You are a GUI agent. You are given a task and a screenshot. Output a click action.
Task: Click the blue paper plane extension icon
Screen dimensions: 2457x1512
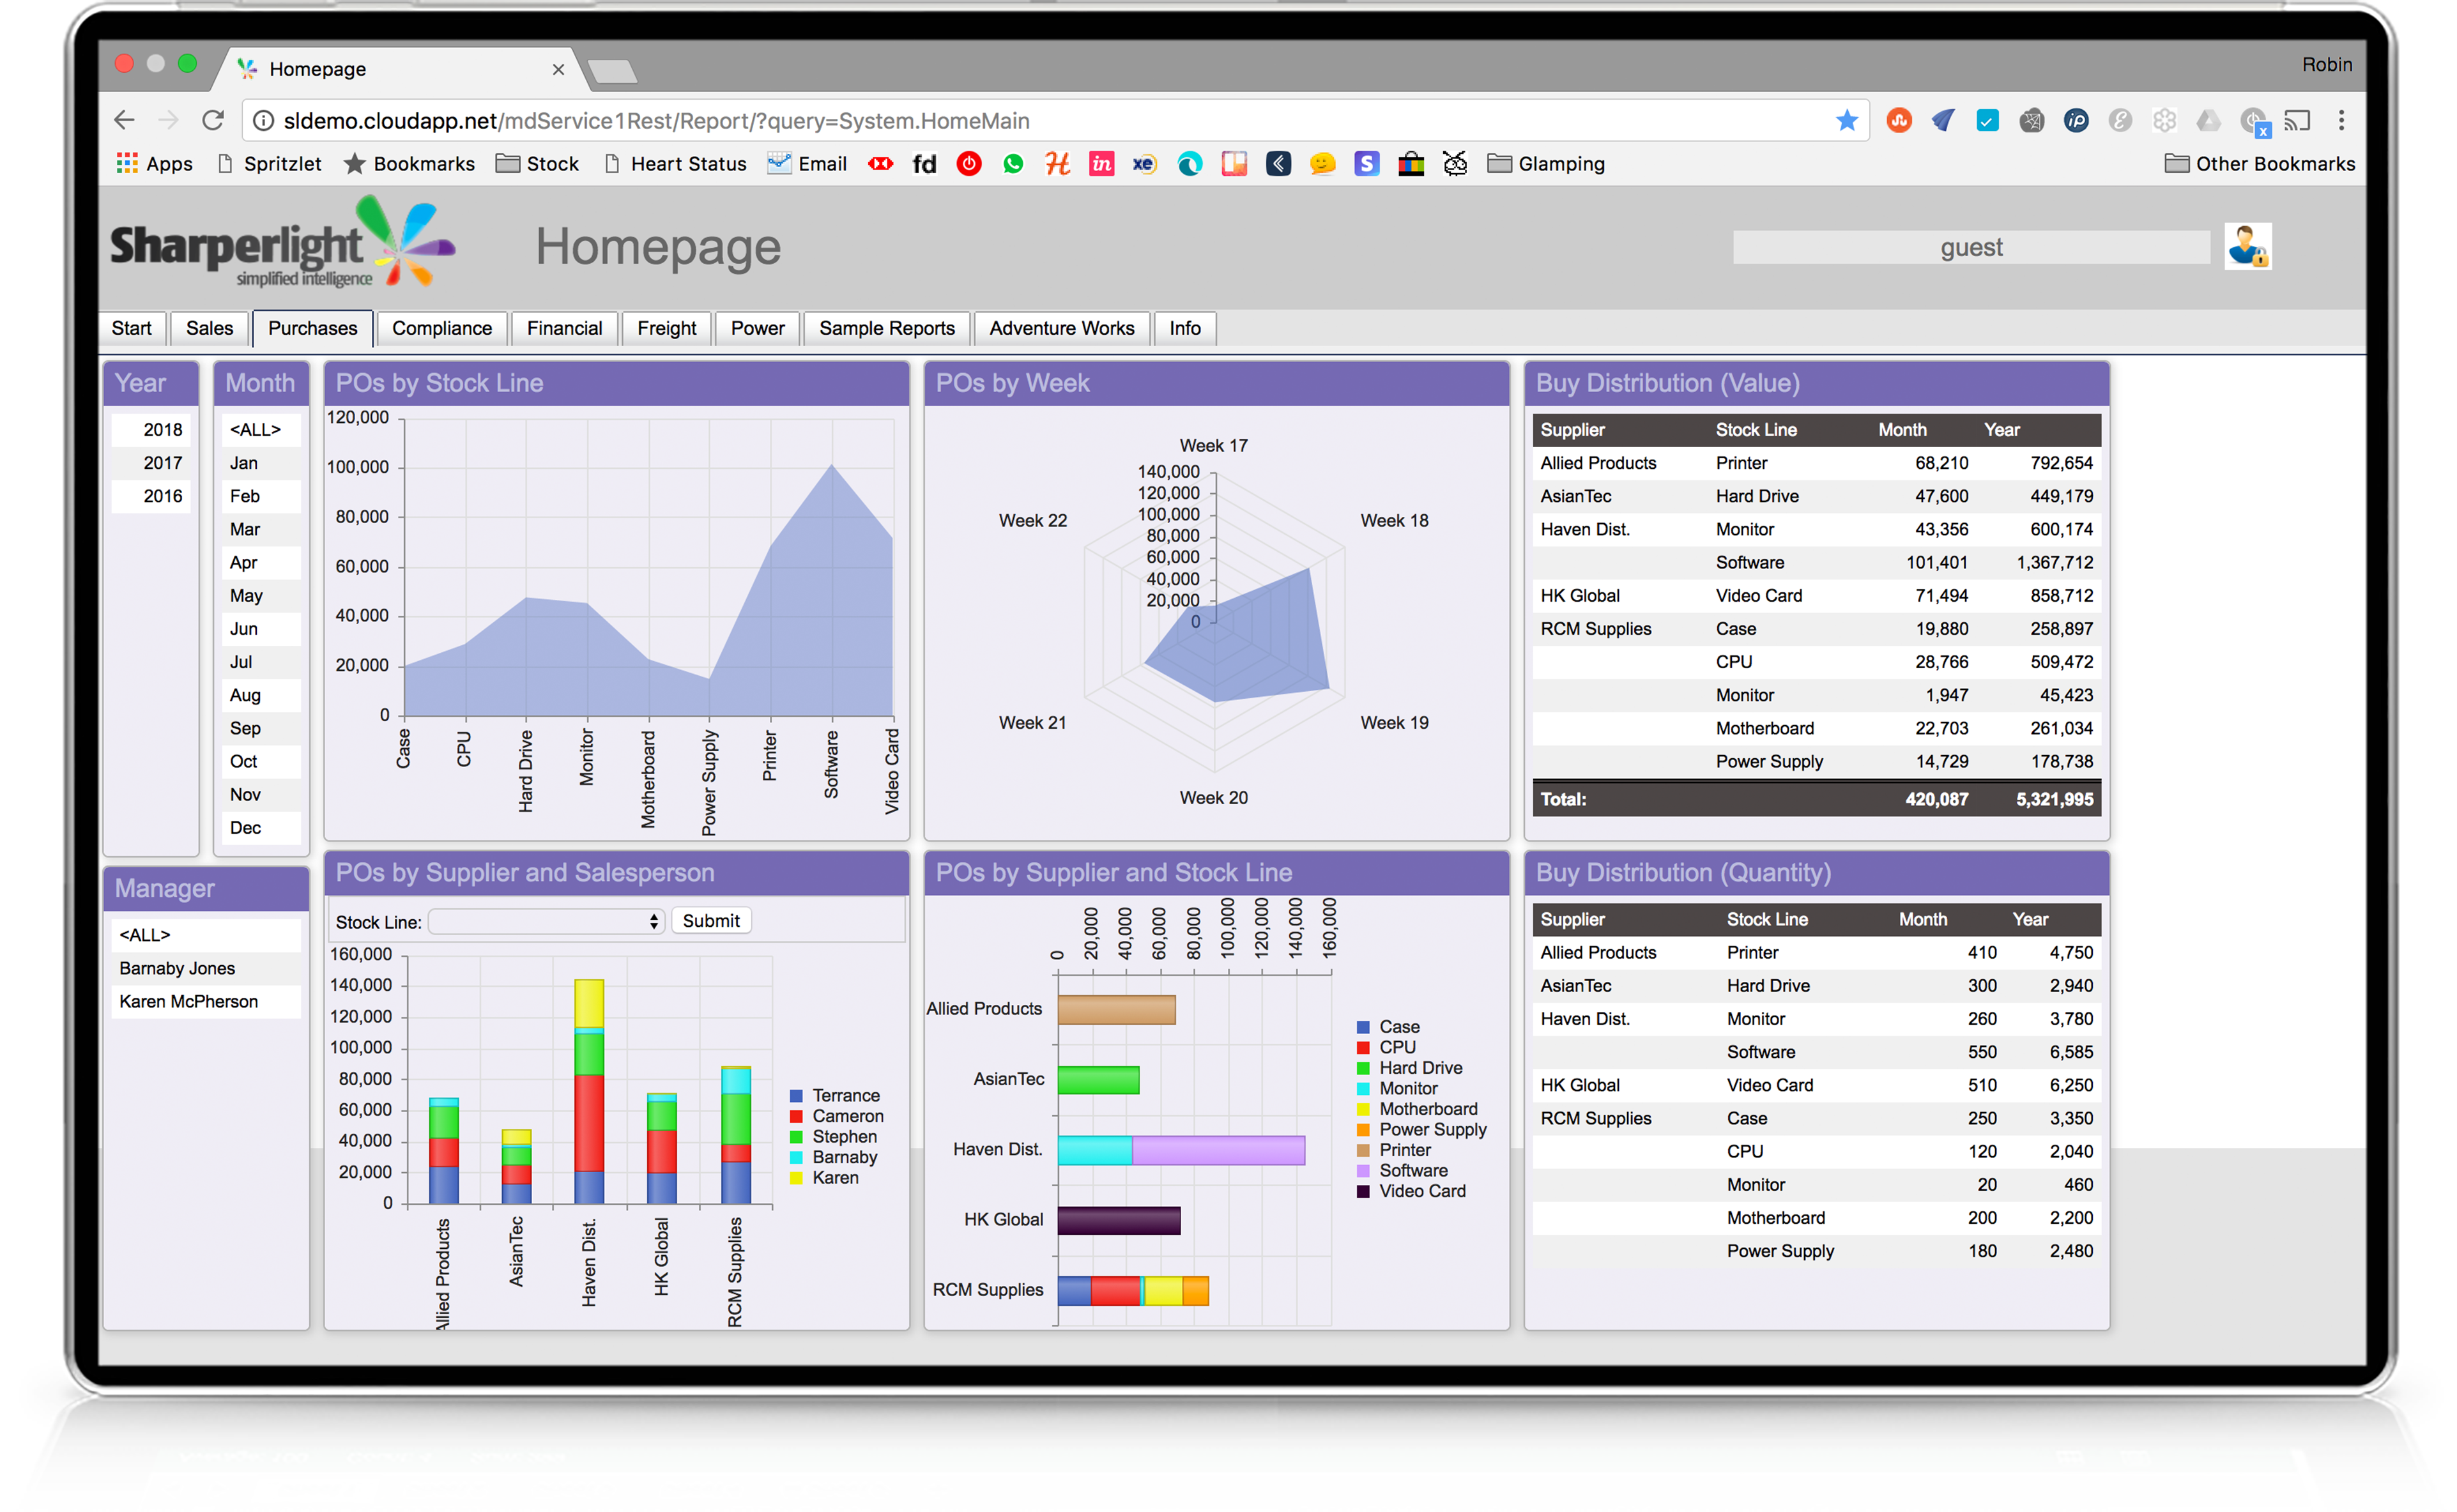tap(1943, 121)
